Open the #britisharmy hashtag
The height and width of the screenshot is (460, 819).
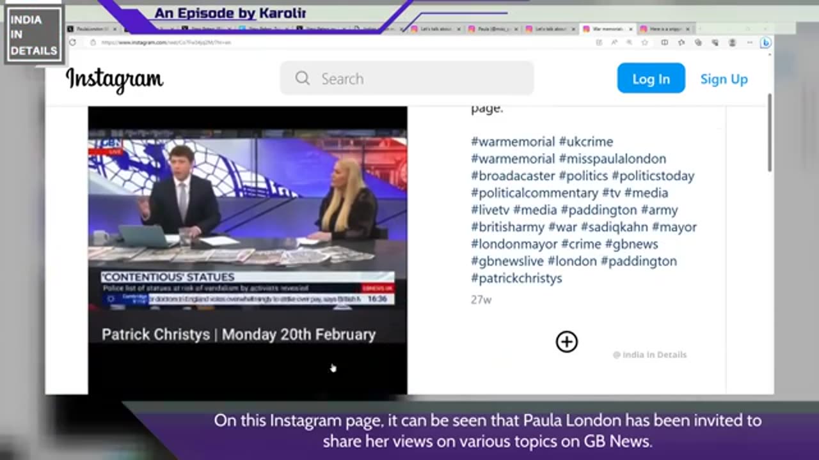pos(508,227)
